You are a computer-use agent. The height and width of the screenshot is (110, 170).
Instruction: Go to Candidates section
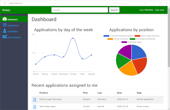click(13, 31)
